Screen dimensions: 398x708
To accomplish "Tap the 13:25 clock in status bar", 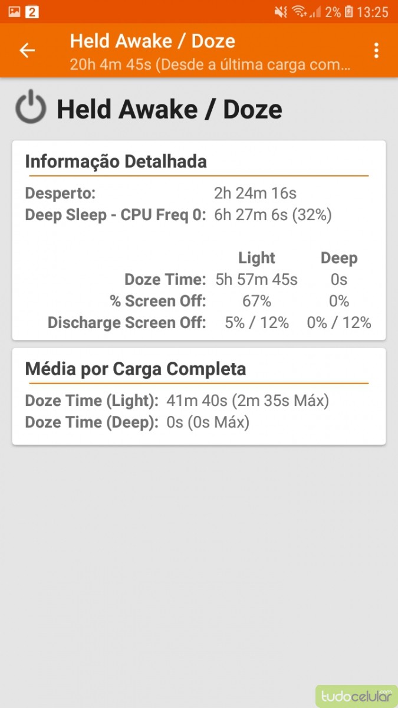I will [373, 12].
